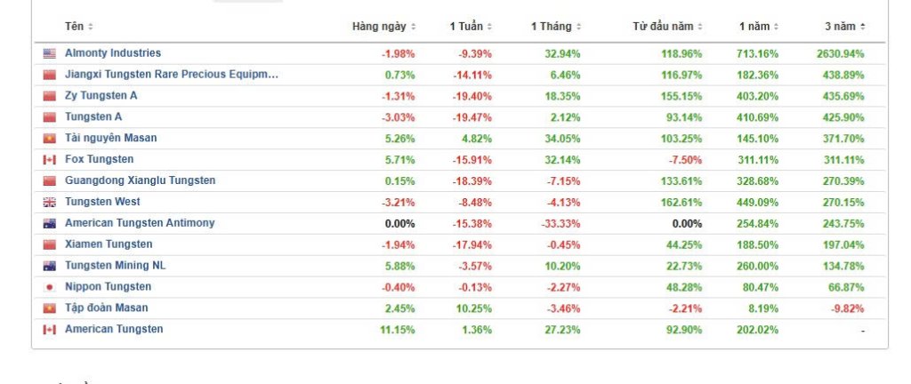911x384 pixels.
Task: Sort by the 1 năm column header
Action: point(759,27)
